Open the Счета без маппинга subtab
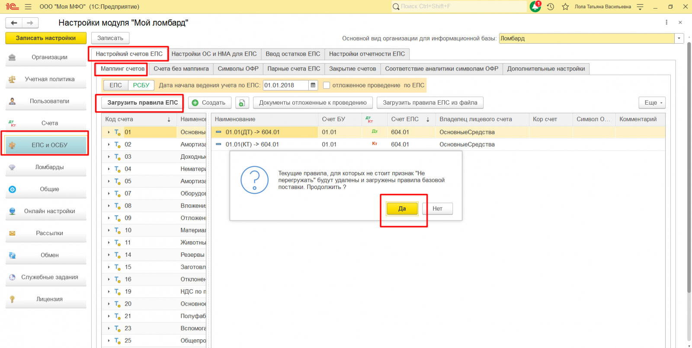The image size is (692, 348). pos(181,69)
